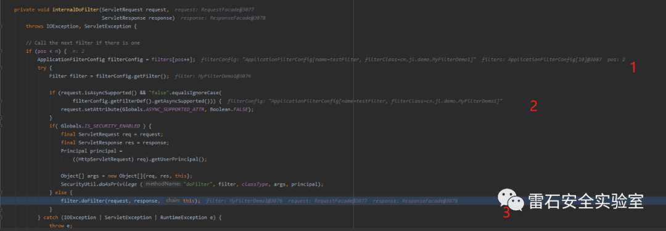
Task: Click the comment 'Call the next filter if there is one'
Action: 83,43
